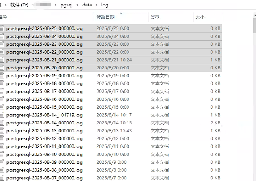Select file name postgresql-2025-08-13_000000.log
Image resolution: width=256 pixels, height=181 pixels.
44,131
